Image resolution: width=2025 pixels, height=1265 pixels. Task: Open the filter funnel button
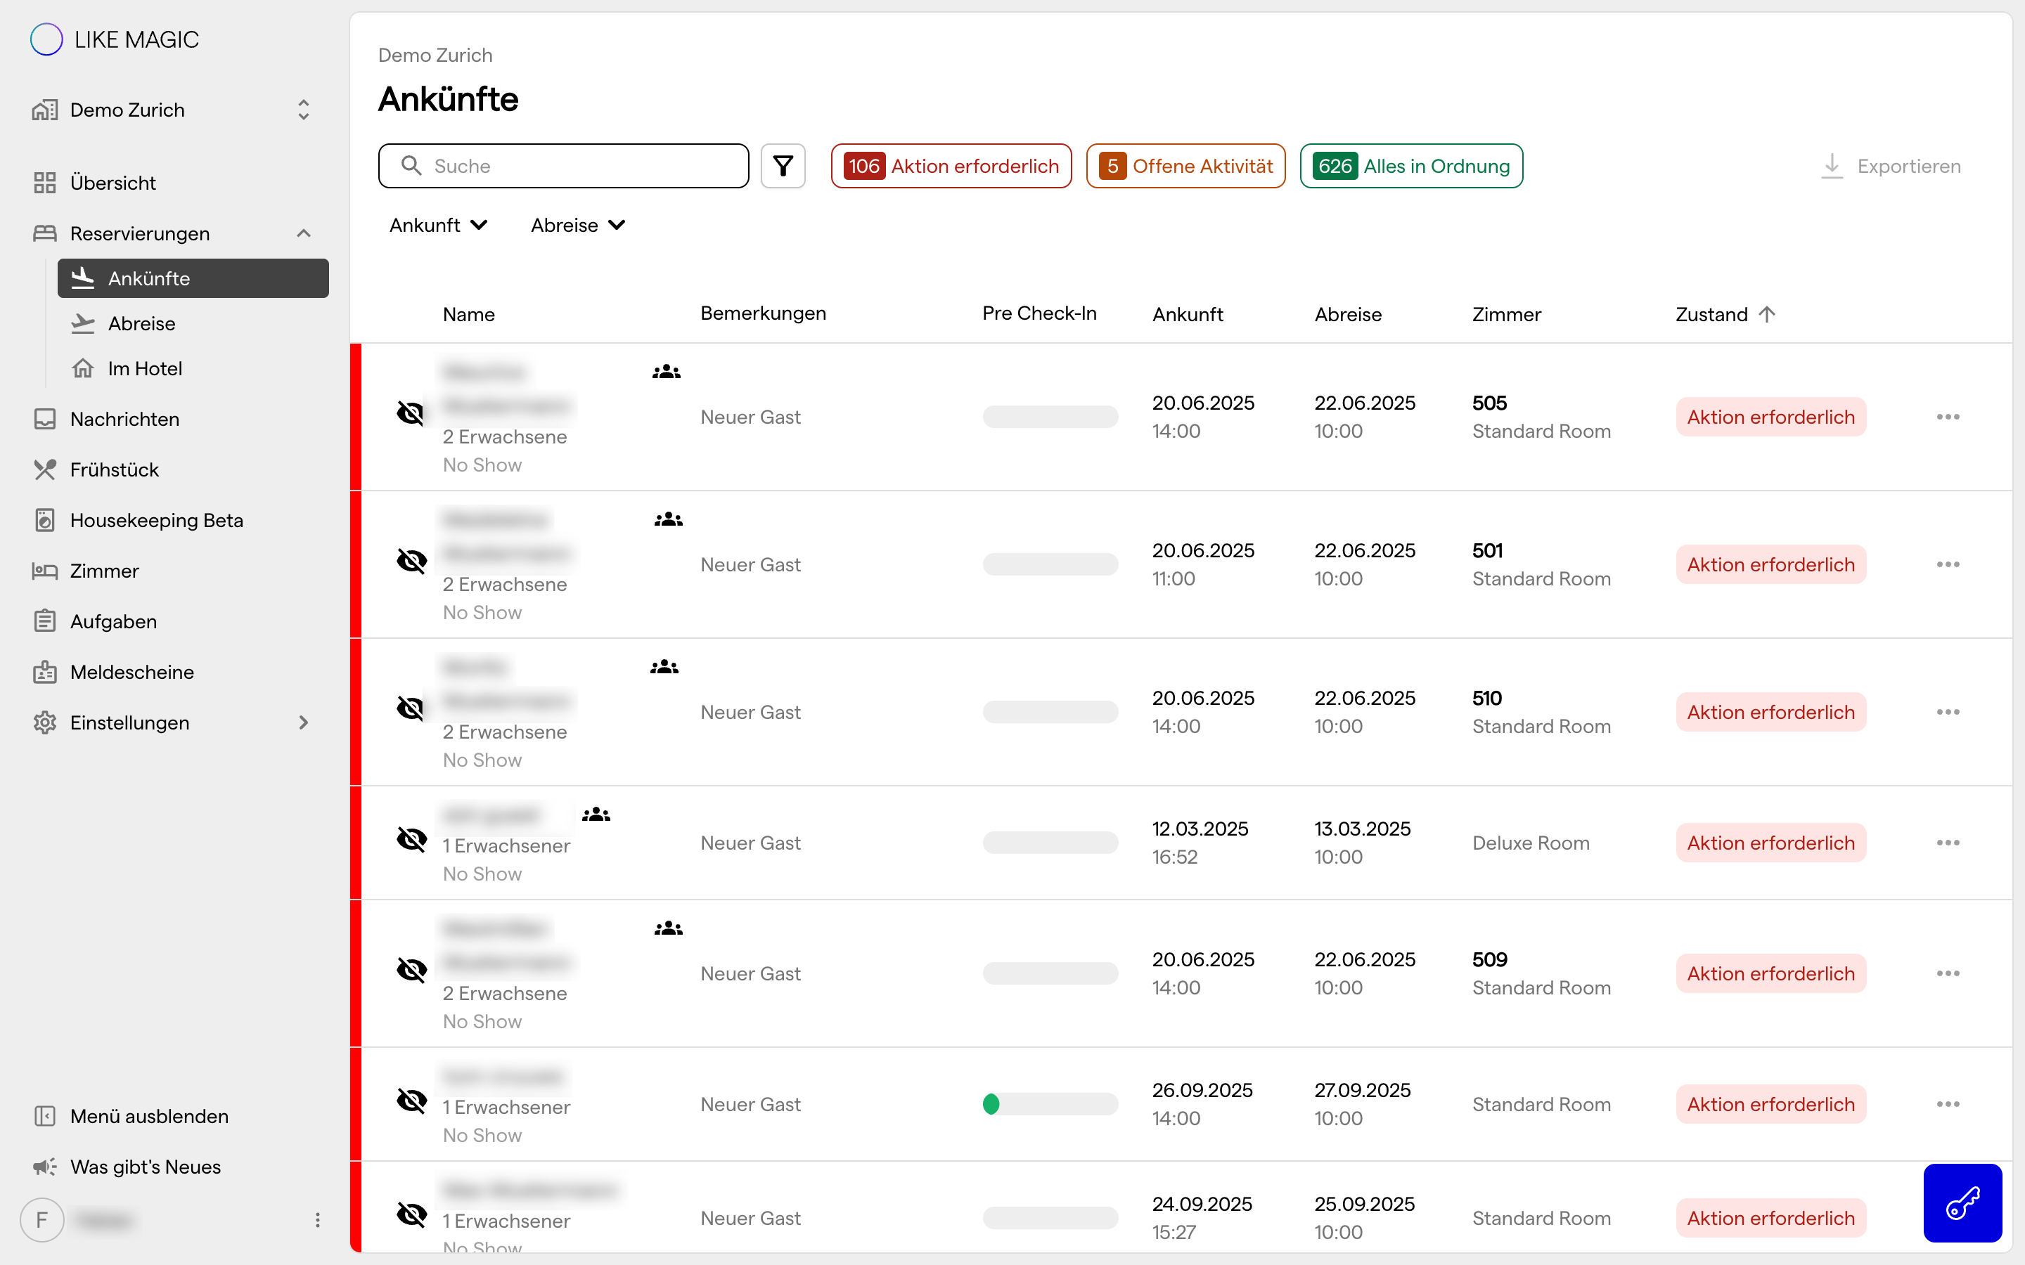tap(783, 166)
